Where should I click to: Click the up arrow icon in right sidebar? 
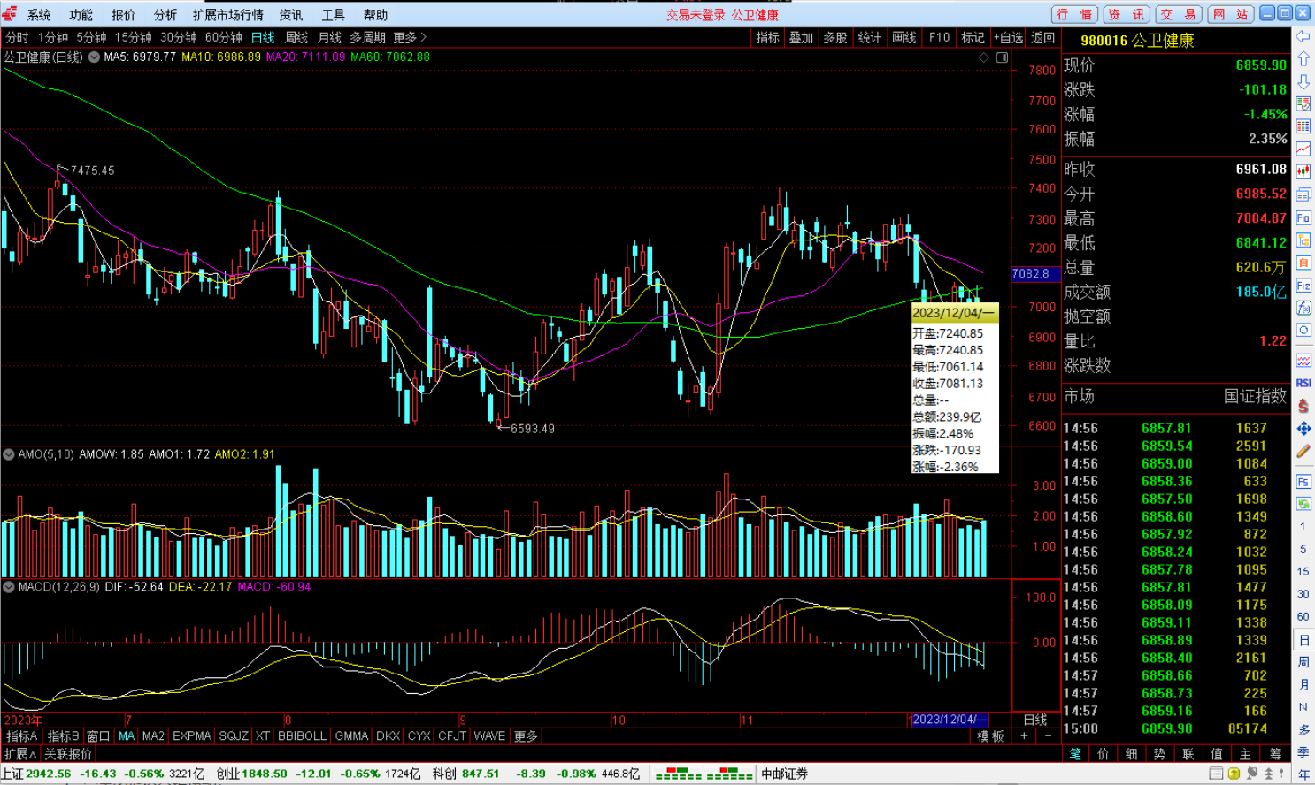tap(1303, 59)
